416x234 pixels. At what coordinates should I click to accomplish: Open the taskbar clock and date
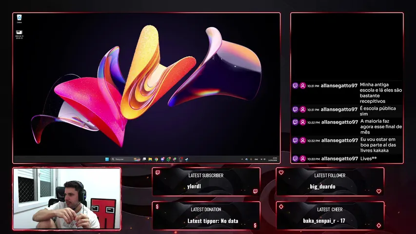(x=273, y=159)
